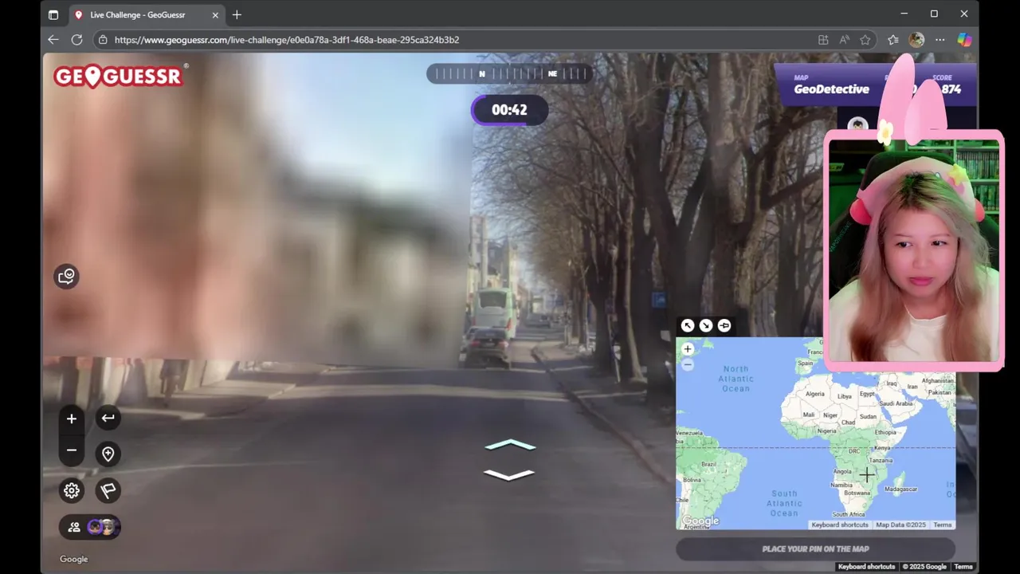Click the GeoDetective map name
Screen dimensions: 1020x574
tap(831, 89)
